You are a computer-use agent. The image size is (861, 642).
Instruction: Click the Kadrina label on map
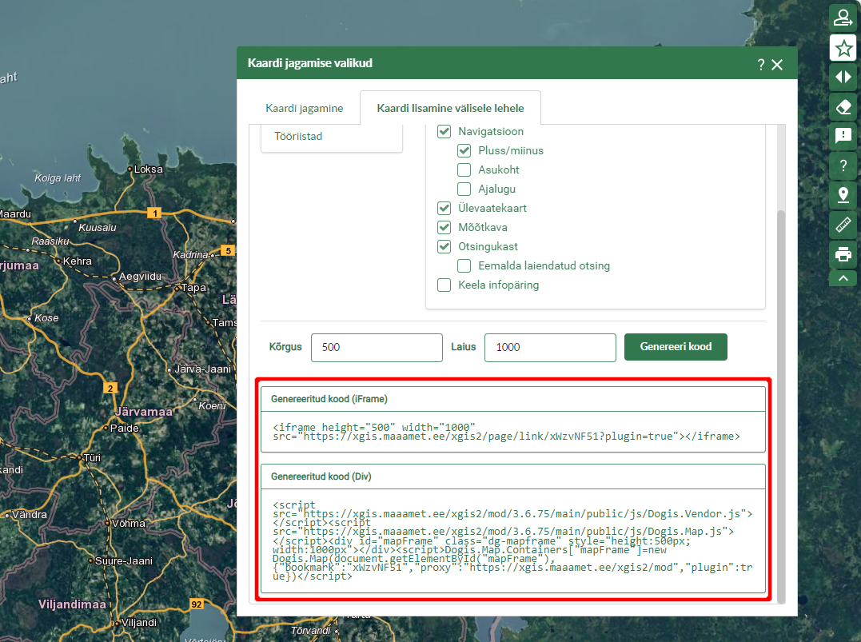pos(190,255)
